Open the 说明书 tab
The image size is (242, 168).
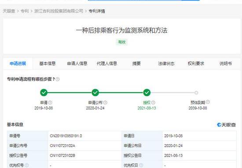tap(226, 63)
